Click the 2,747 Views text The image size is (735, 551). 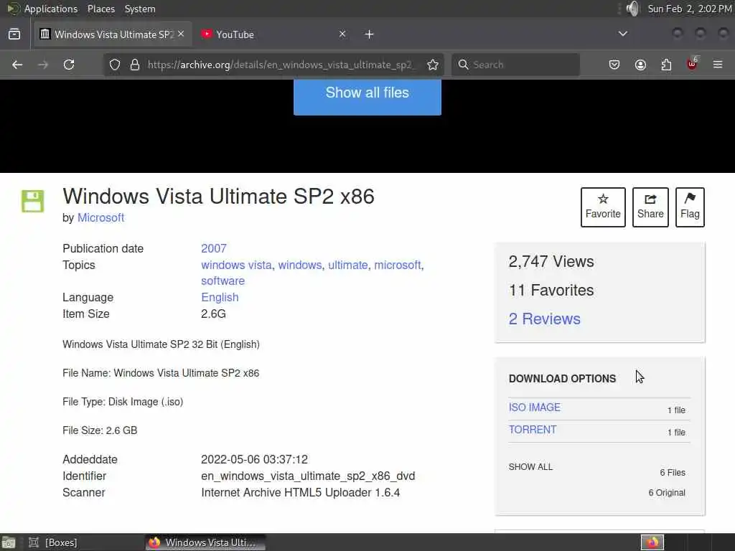click(551, 261)
